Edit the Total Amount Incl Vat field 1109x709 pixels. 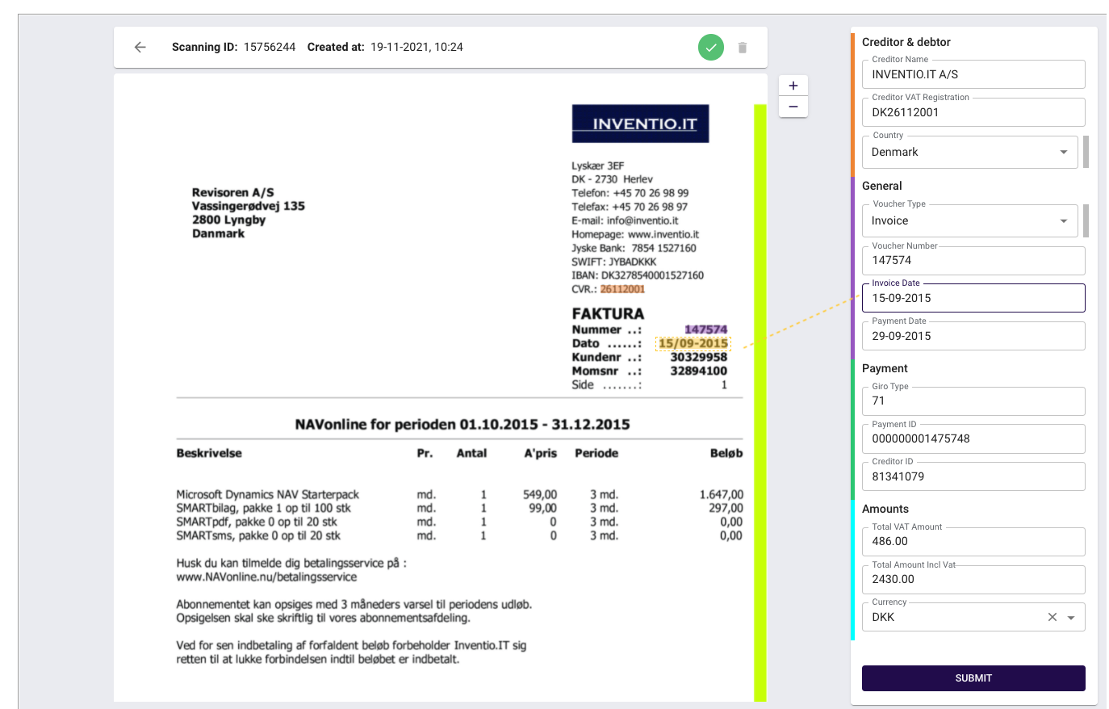point(973,579)
